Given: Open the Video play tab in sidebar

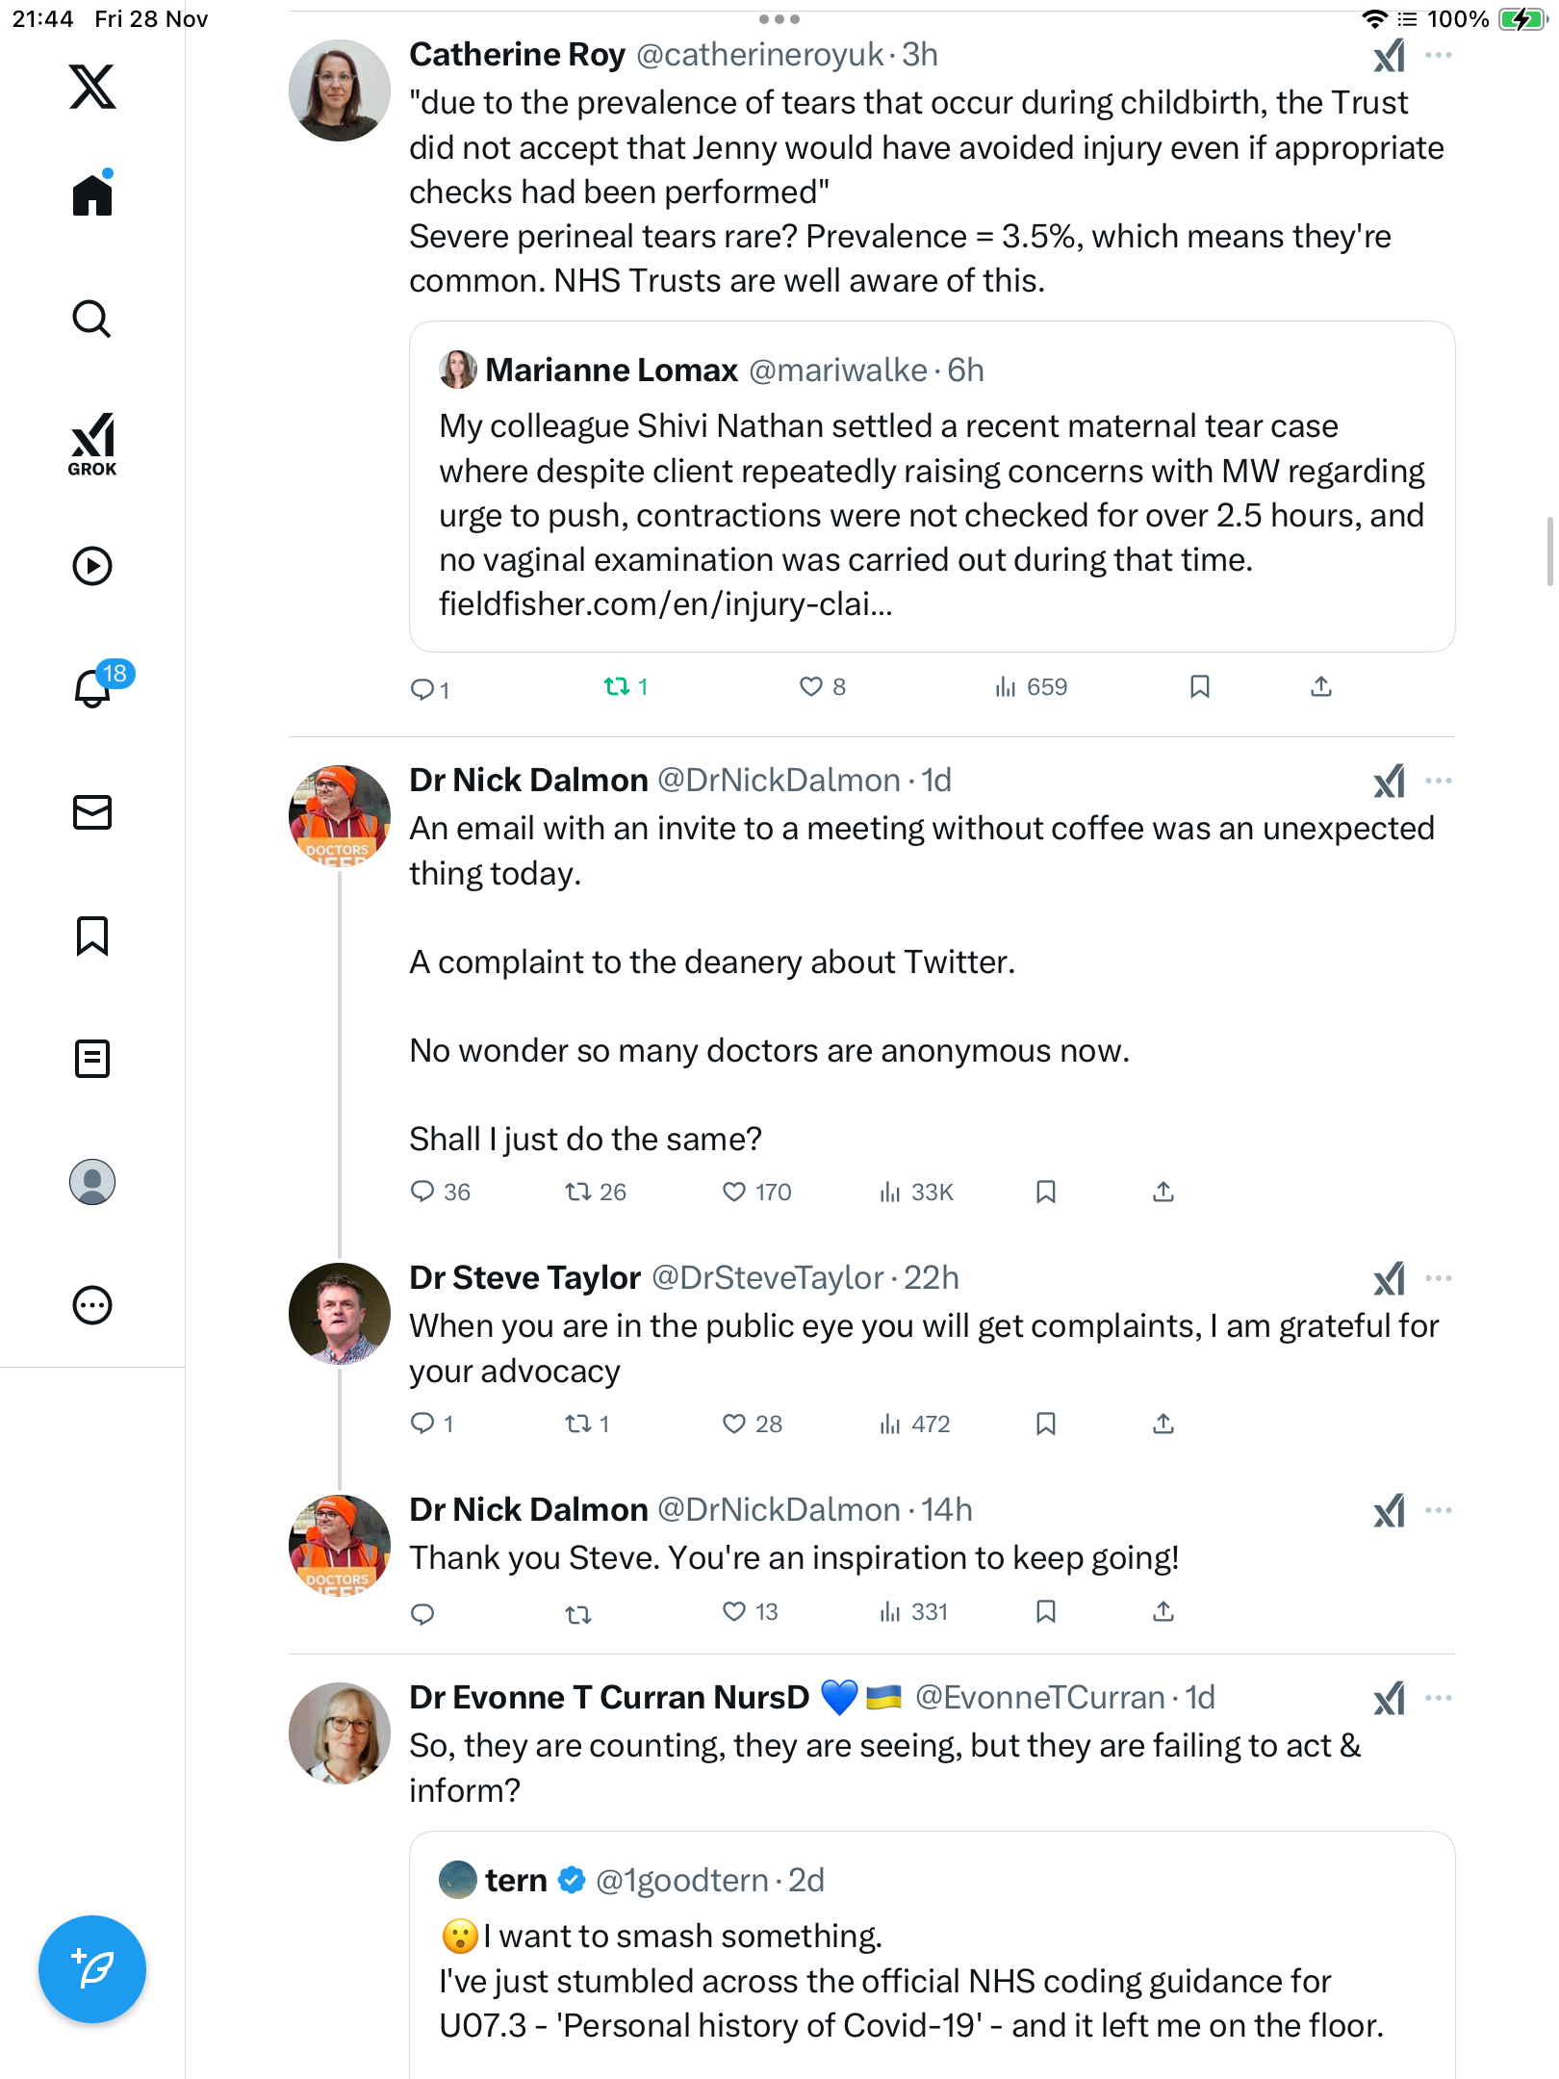Looking at the screenshot, I should [x=92, y=566].
